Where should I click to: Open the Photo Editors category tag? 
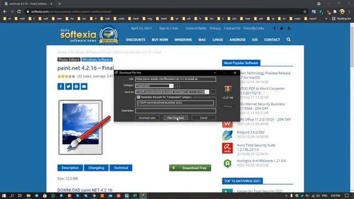pyautogui.click(x=69, y=60)
